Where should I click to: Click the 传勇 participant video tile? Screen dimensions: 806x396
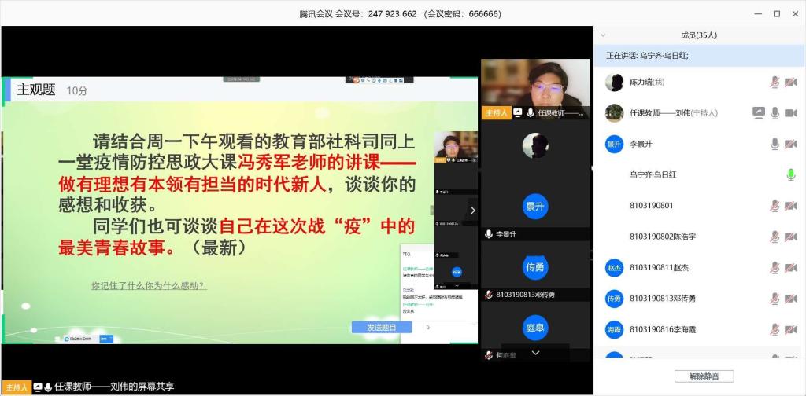coord(535,268)
